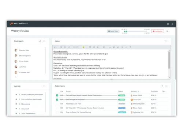
Task: Check the Campaign Review item 505 checkbox
Action: coord(57,108)
